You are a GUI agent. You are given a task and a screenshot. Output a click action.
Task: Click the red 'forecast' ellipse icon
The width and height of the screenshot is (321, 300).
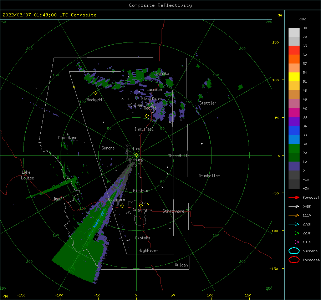pyautogui.click(x=294, y=260)
